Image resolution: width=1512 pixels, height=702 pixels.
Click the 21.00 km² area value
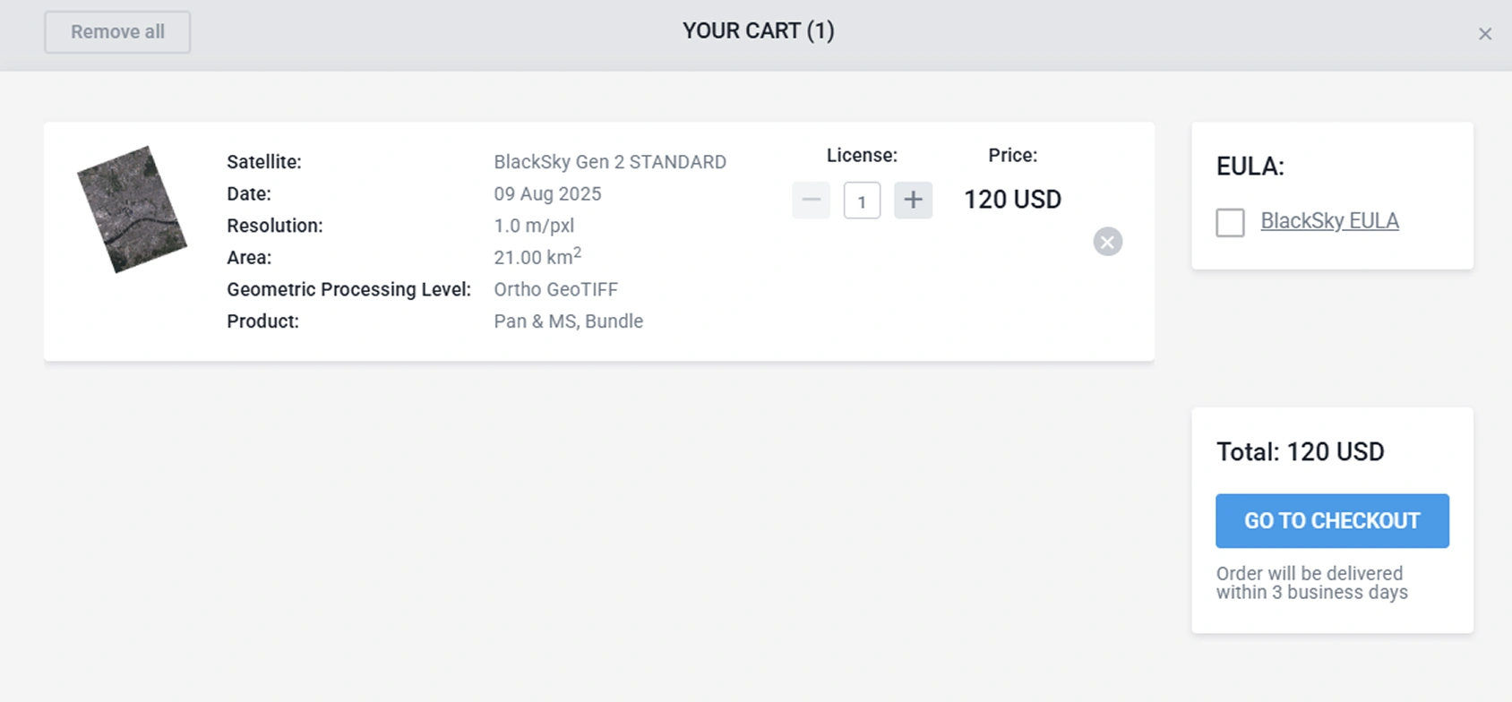[x=537, y=258]
